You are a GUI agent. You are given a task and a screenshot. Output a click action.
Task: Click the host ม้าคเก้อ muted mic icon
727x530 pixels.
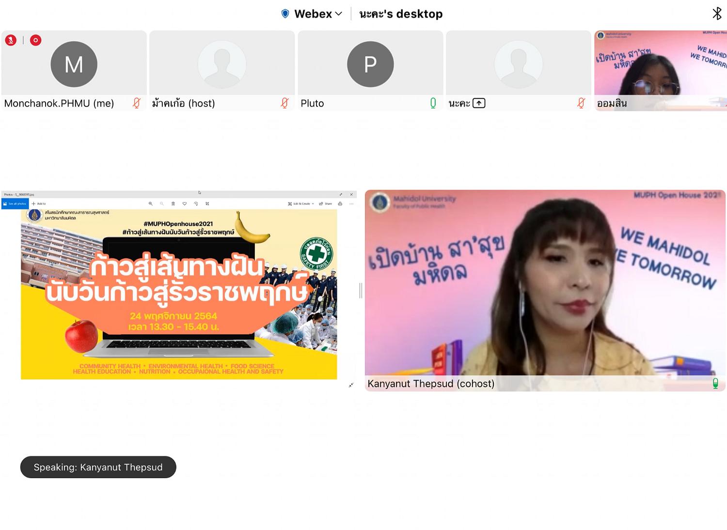[x=285, y=103]
